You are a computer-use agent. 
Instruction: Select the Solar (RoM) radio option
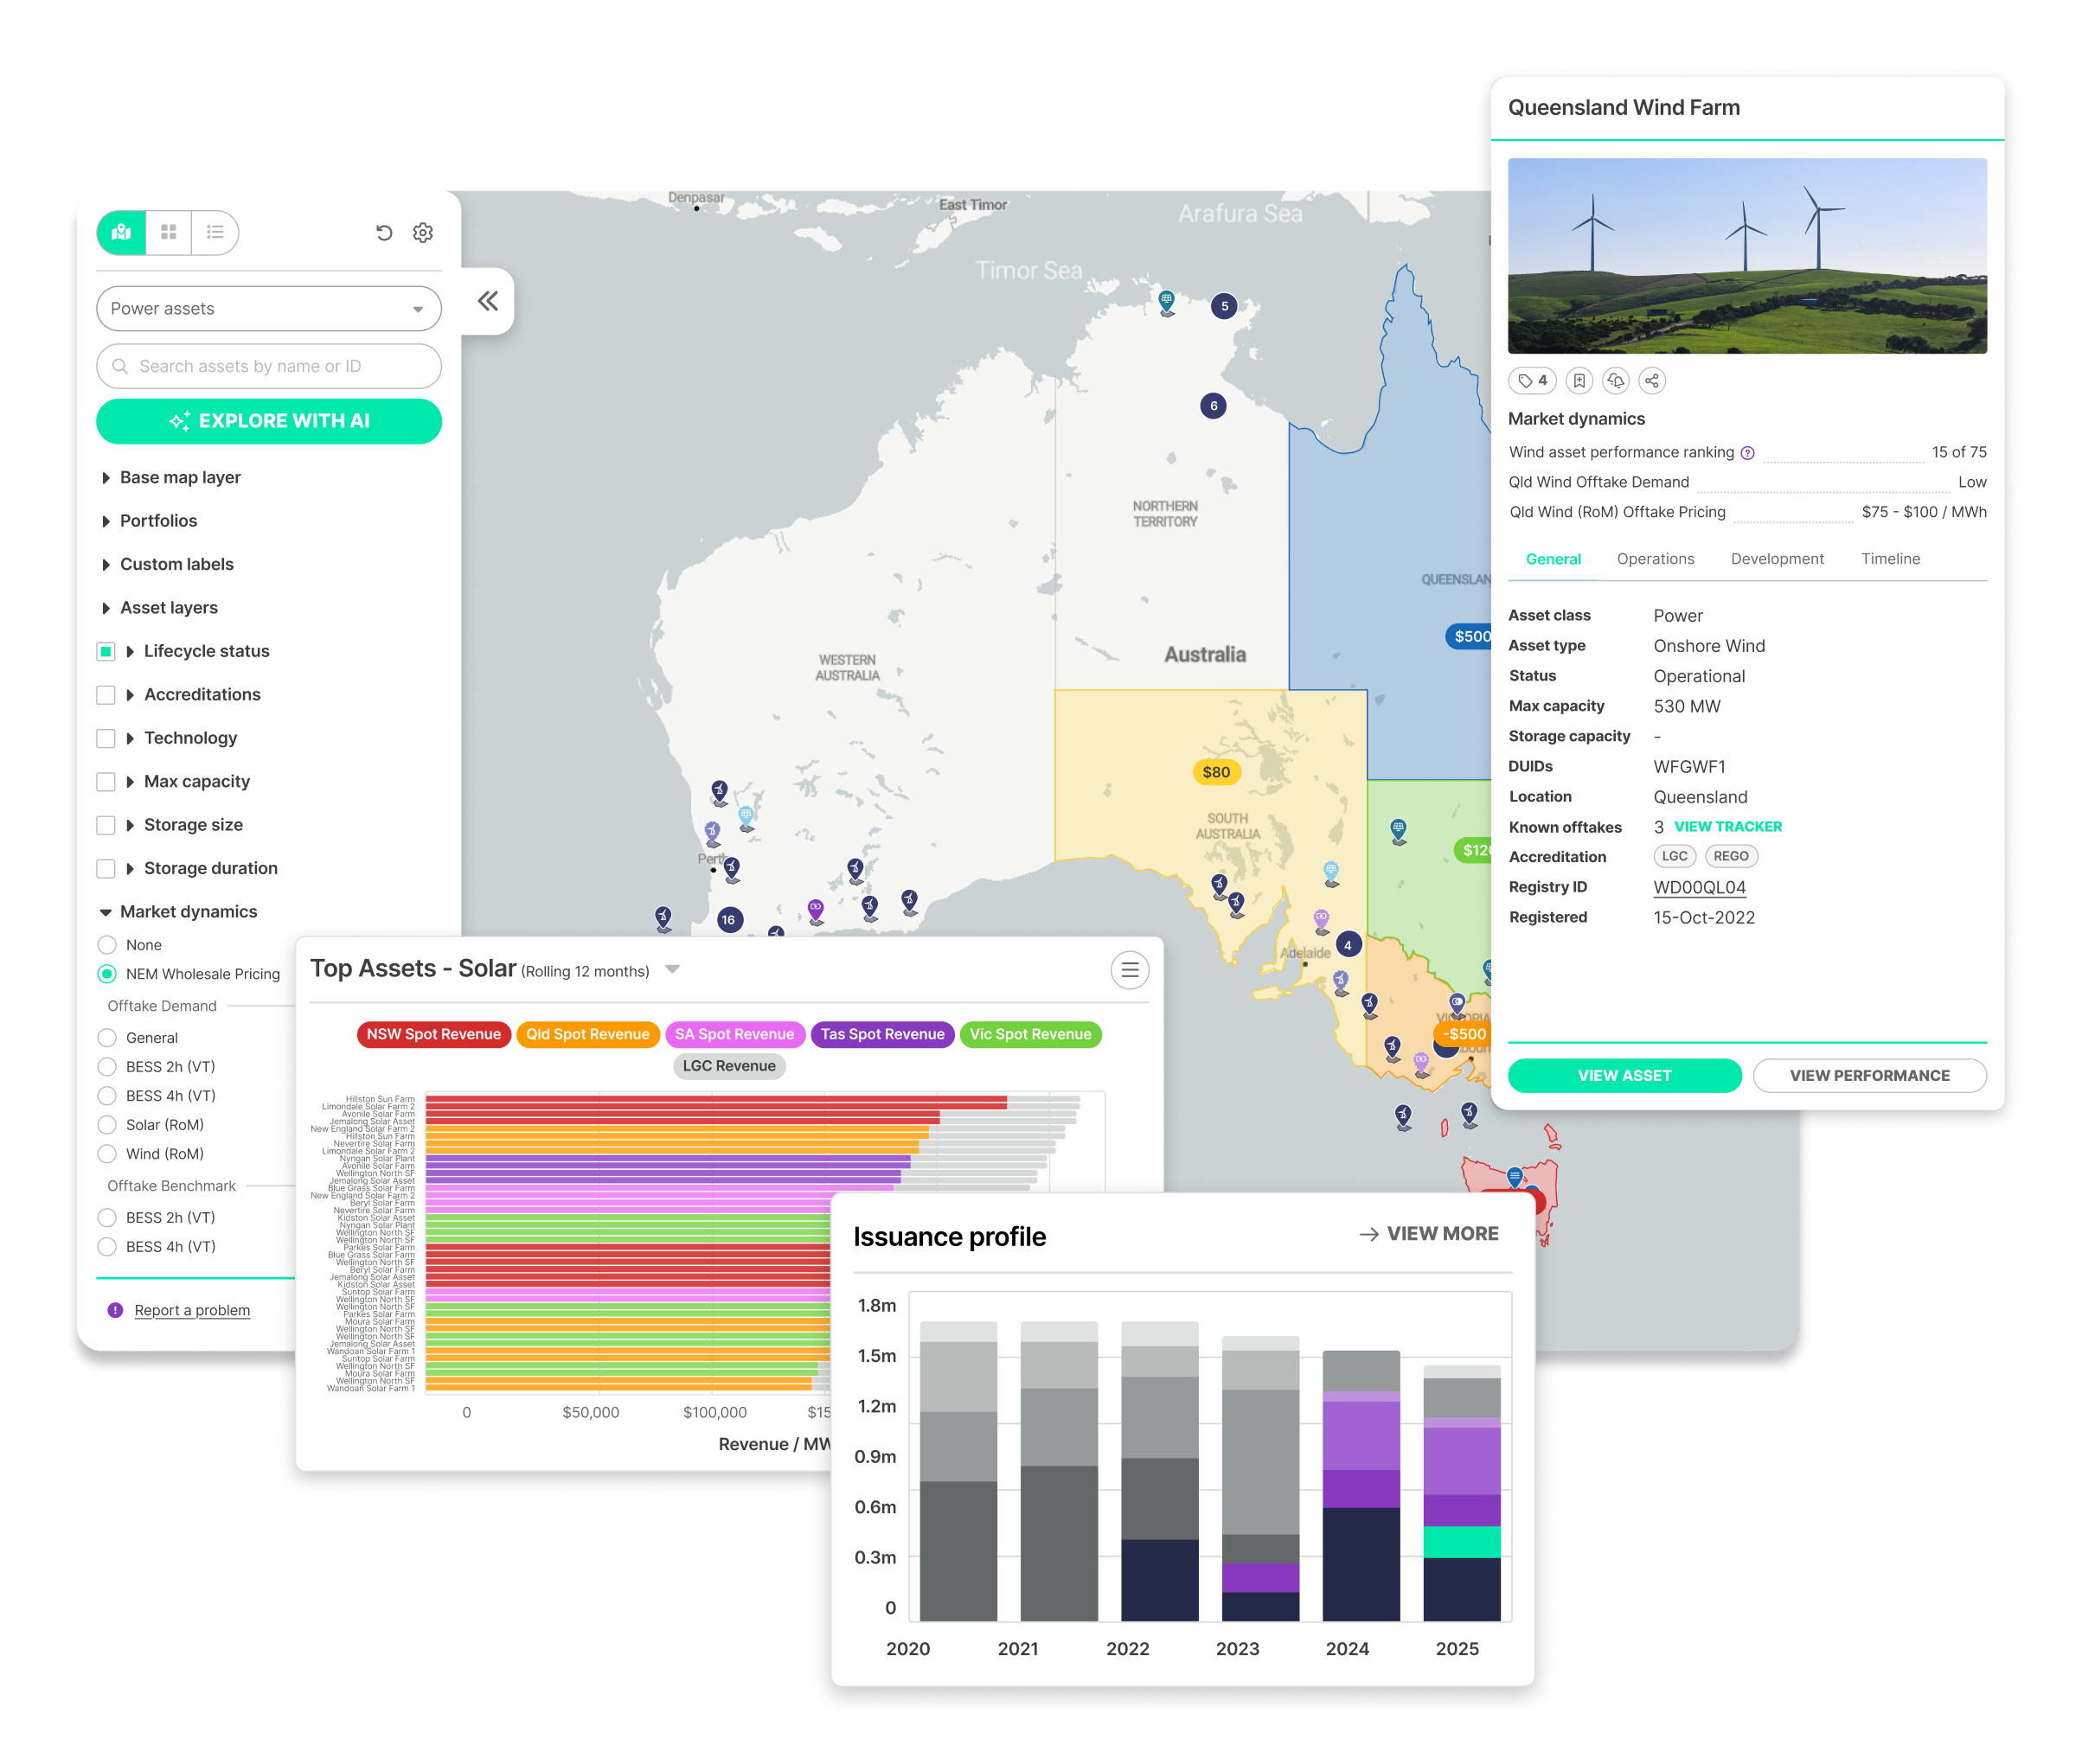tap(107, 1125)
